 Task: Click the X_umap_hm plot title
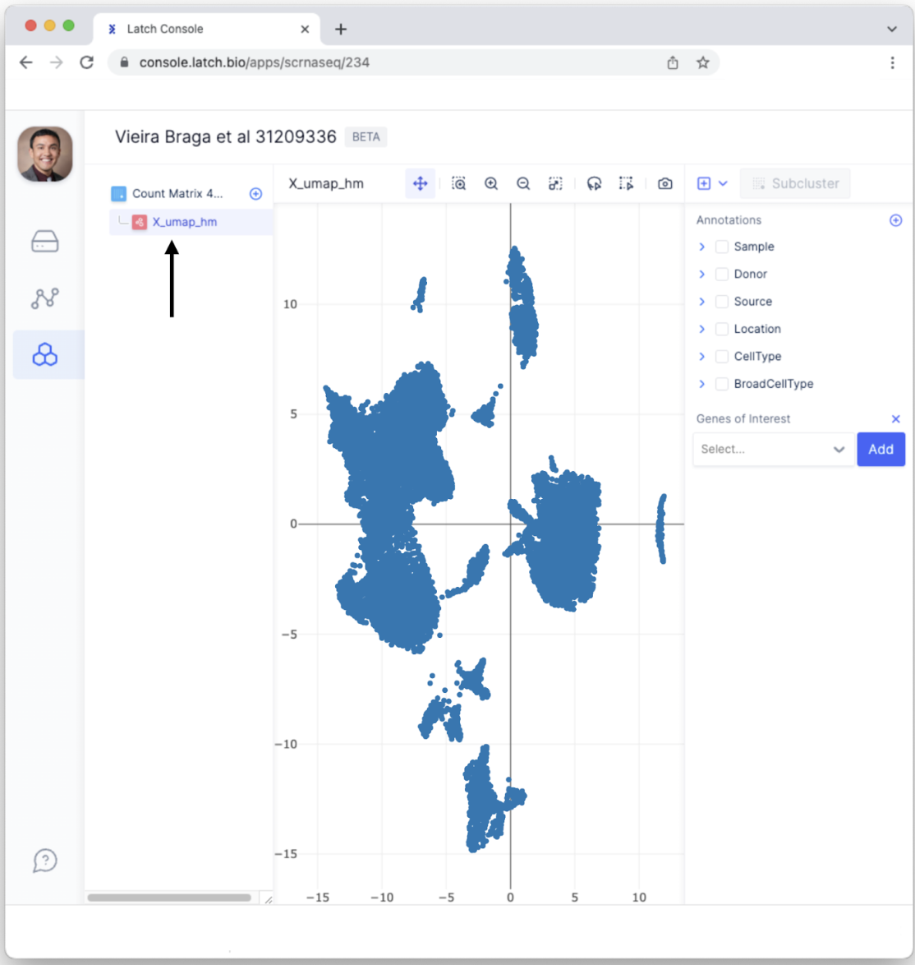point(326,183)
